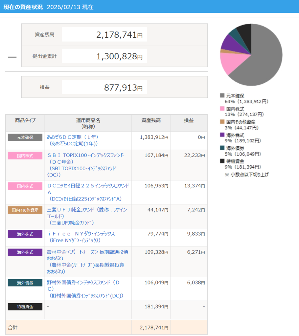This screenshot has width=299, height=336.
Task: Click the 待機資金 badge in the table
Action: 25,307
